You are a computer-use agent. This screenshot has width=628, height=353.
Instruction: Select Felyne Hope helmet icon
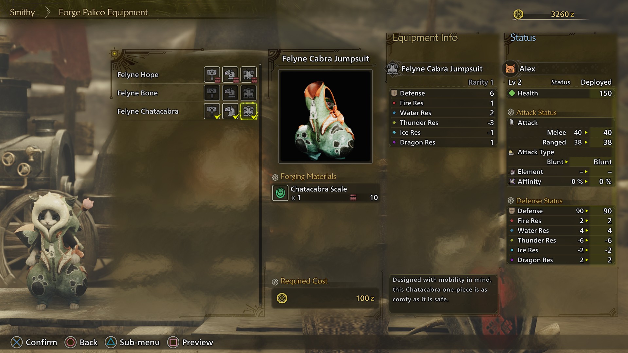tap(230, 75)
